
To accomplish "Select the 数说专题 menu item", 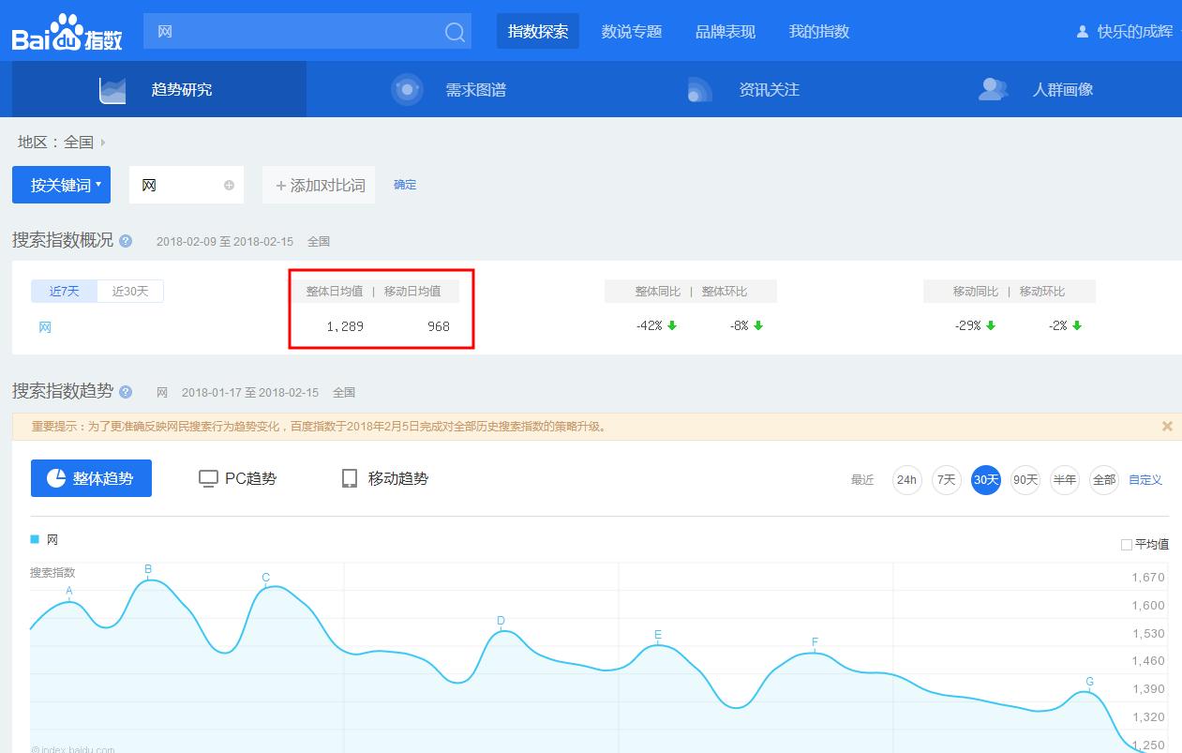I will (631, 31).
